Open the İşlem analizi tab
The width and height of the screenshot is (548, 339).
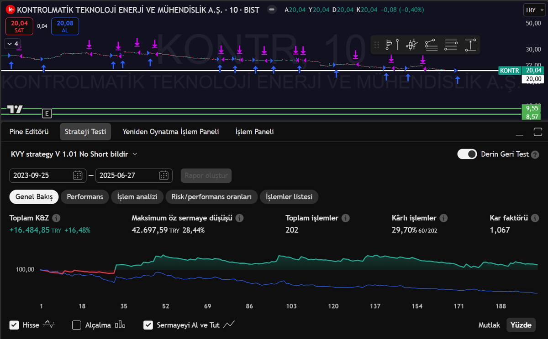137,197
